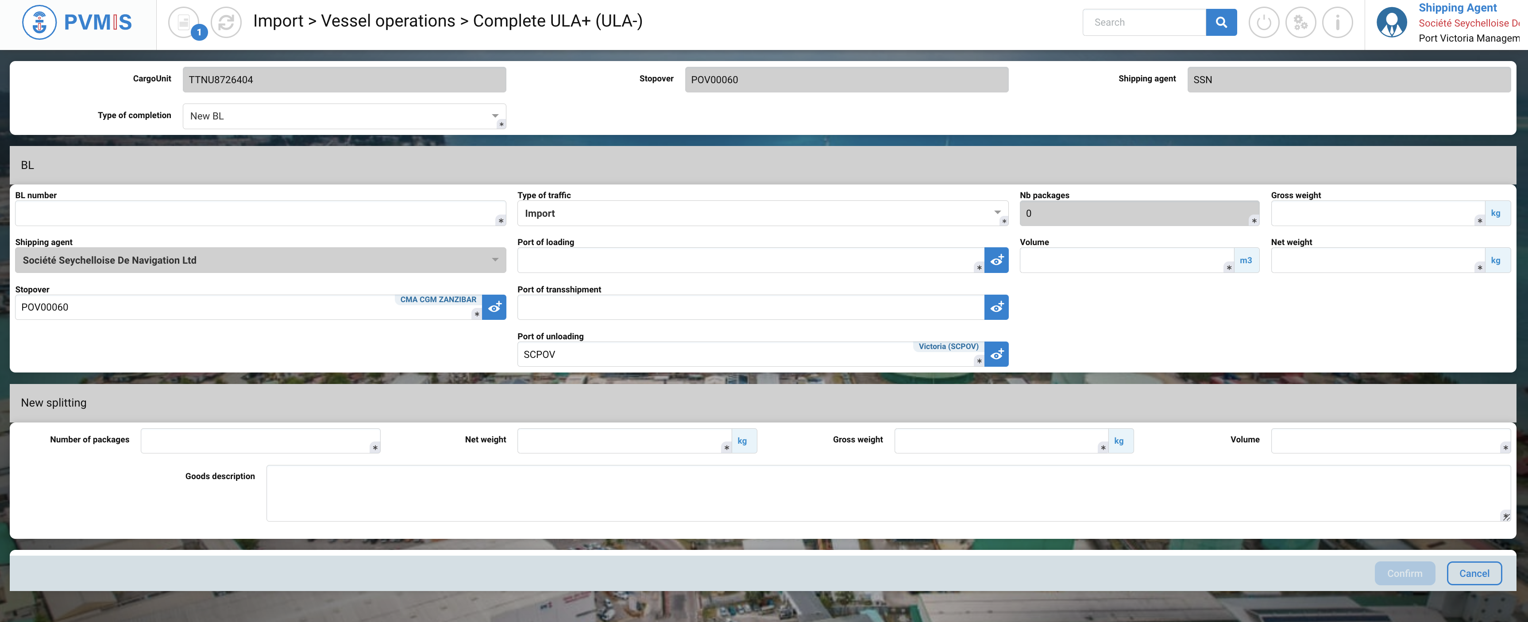The width and height of the screenshot is (1528, 622).
Task: Click eye lookup button for Port of unloading
Action: point(996,355)
